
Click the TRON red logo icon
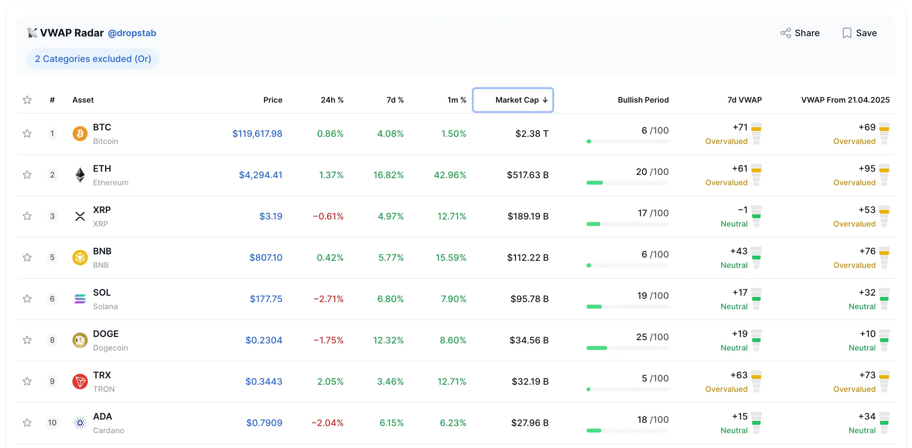80,382
